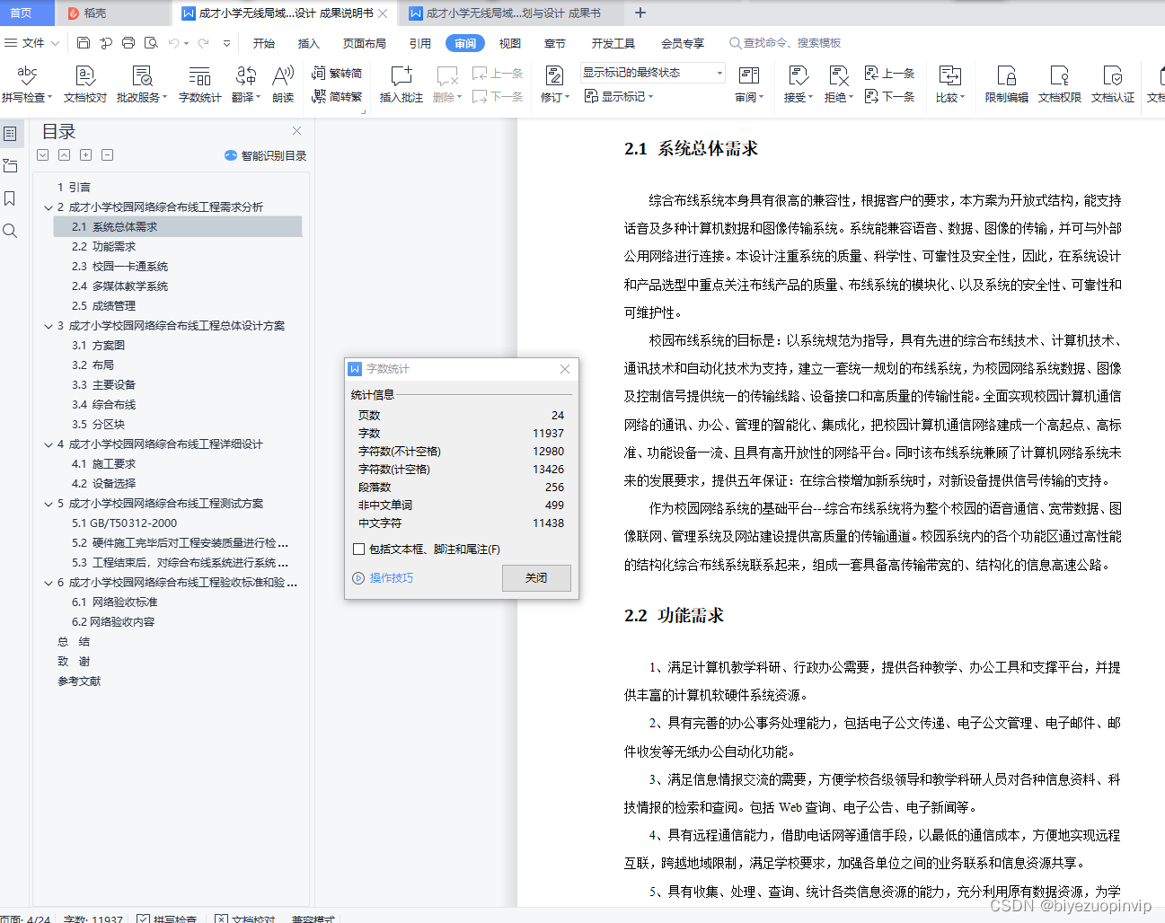The width and height of the screenshot is (1165, 923).
Task: Toggle 文档校对 in the status bar
Action: coord(244,919)
